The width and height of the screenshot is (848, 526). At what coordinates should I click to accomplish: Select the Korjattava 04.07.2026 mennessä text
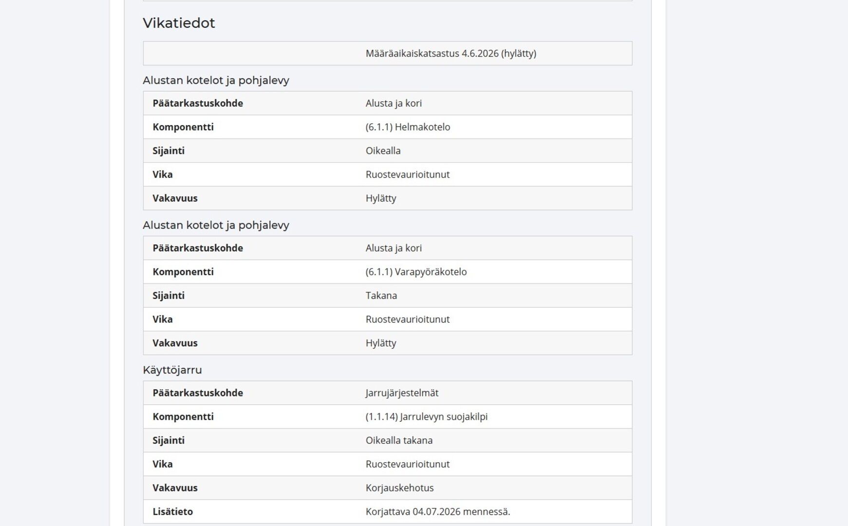tap(437, 512)
